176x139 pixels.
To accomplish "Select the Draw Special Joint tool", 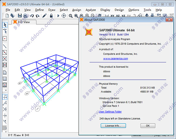I will tap(5, 39).
